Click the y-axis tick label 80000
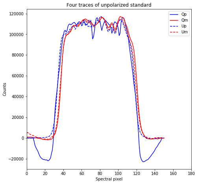The image size is (198, 184). click(18, 55)
